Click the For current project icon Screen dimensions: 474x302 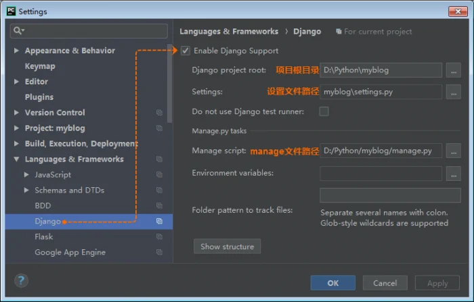coord(339,31)
